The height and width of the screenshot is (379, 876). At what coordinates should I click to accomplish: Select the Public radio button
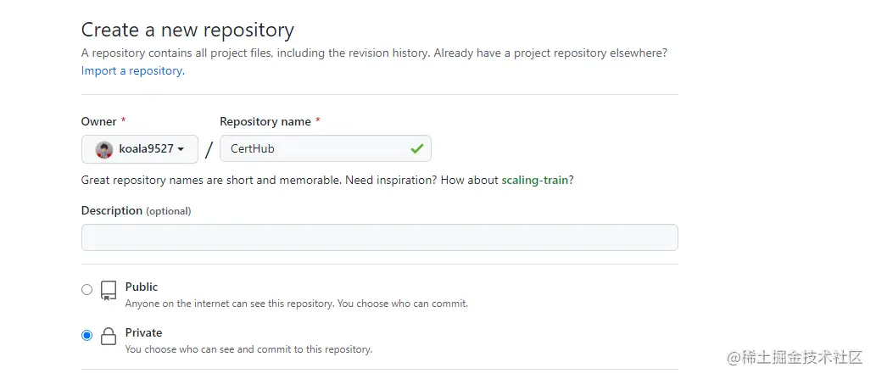(x=86, y=290)
